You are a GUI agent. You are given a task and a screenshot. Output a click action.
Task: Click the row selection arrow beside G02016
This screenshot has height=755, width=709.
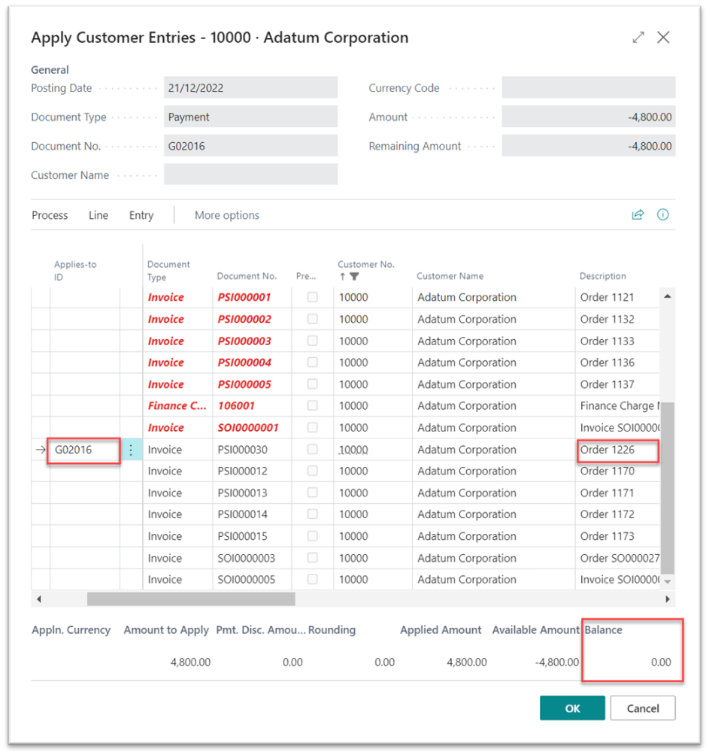pos(40,449)
